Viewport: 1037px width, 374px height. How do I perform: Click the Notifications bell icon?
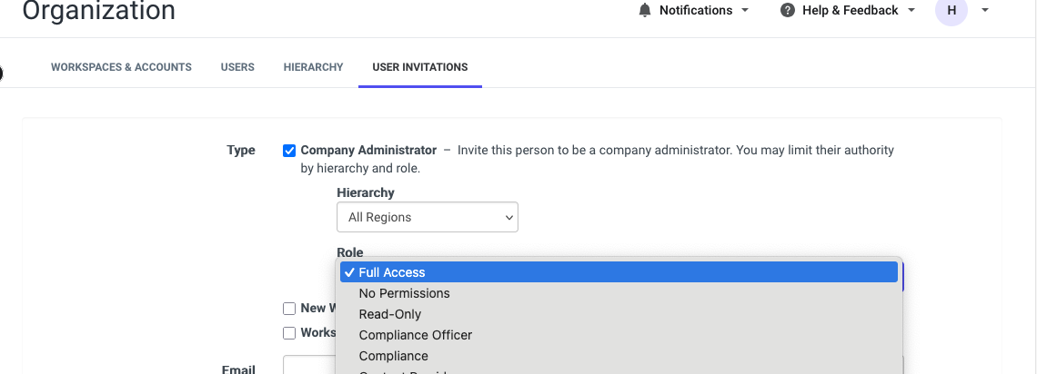pyautogui.click(x=645, y=11)
